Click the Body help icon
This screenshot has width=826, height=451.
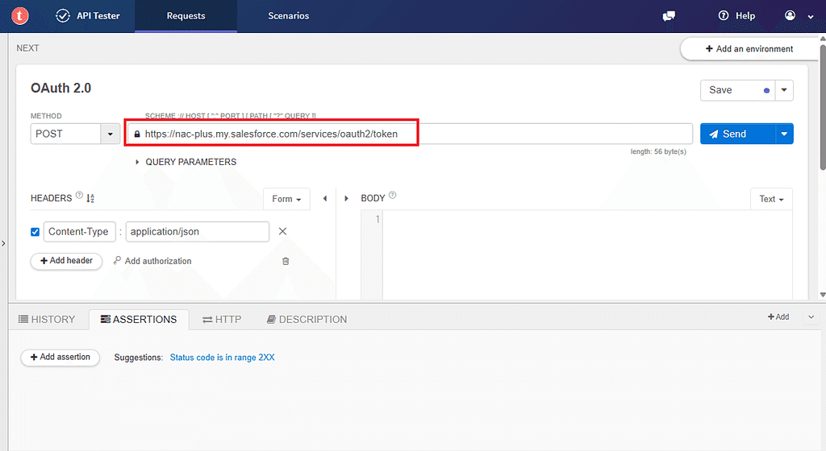(x=393, y=196)
